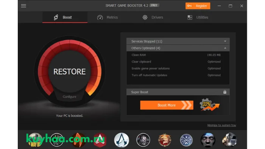Click the gear icon beside Drivers

click(x=145, y=17)
